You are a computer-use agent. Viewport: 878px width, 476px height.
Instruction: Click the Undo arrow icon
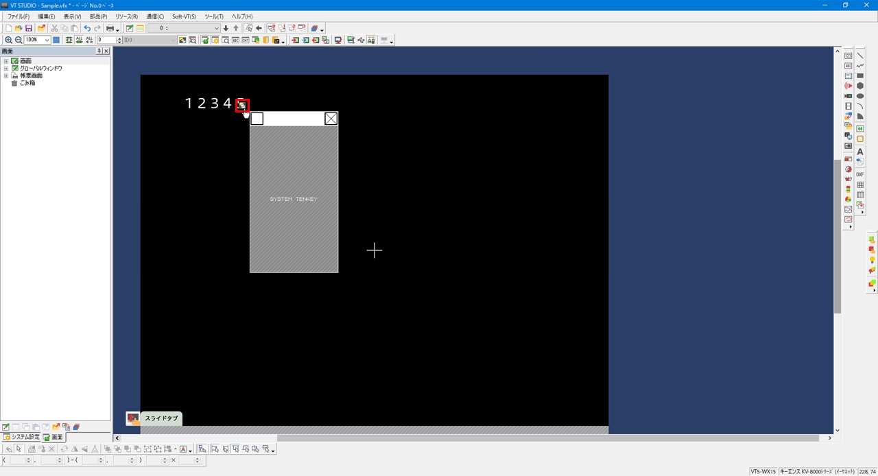(x=87, y=28)
